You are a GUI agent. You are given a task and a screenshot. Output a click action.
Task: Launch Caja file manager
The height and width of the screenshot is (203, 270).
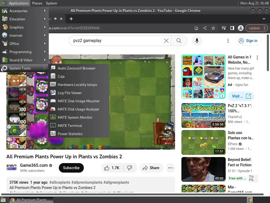click(x=79, y=76)
